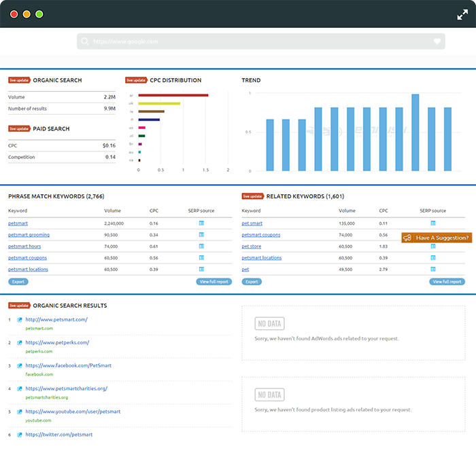This screenshot has height=455, width=476.
Task: Click external link icon beside petperks.com result
Action: coord(20,342)
